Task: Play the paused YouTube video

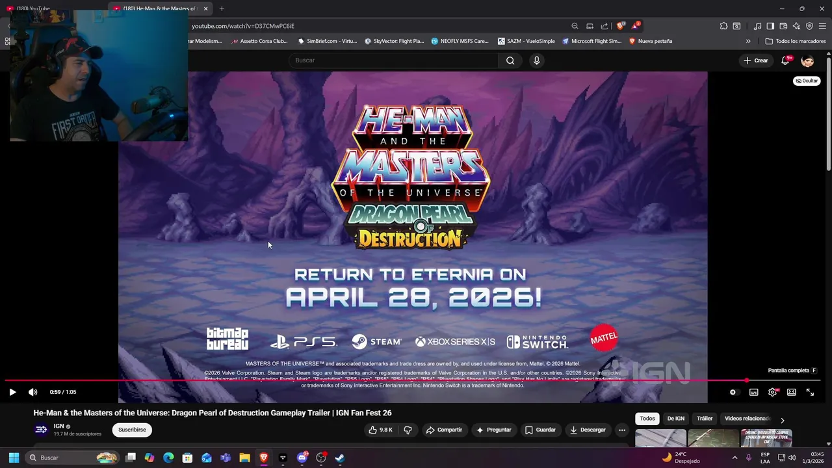Action: (12, 392)
